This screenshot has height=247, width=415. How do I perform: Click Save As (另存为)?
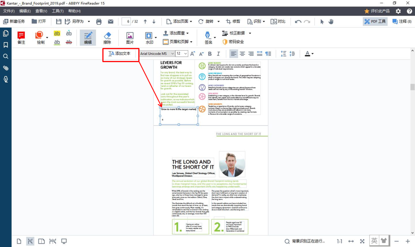click(74, 22)
